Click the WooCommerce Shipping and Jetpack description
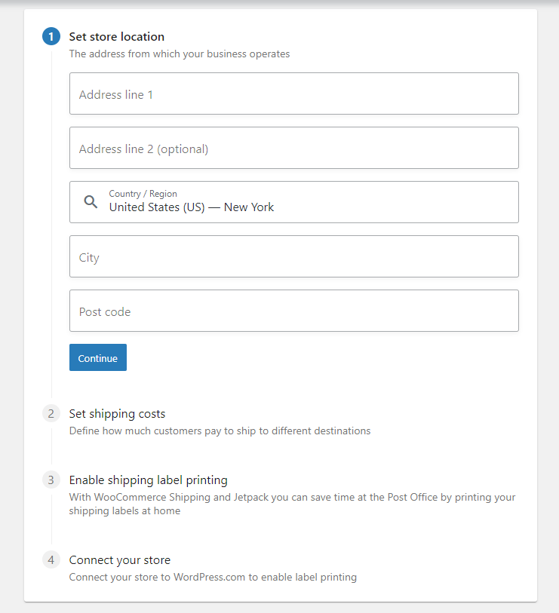Image resolution: width=559 pixels, height=613 pixels. [292, 504]
